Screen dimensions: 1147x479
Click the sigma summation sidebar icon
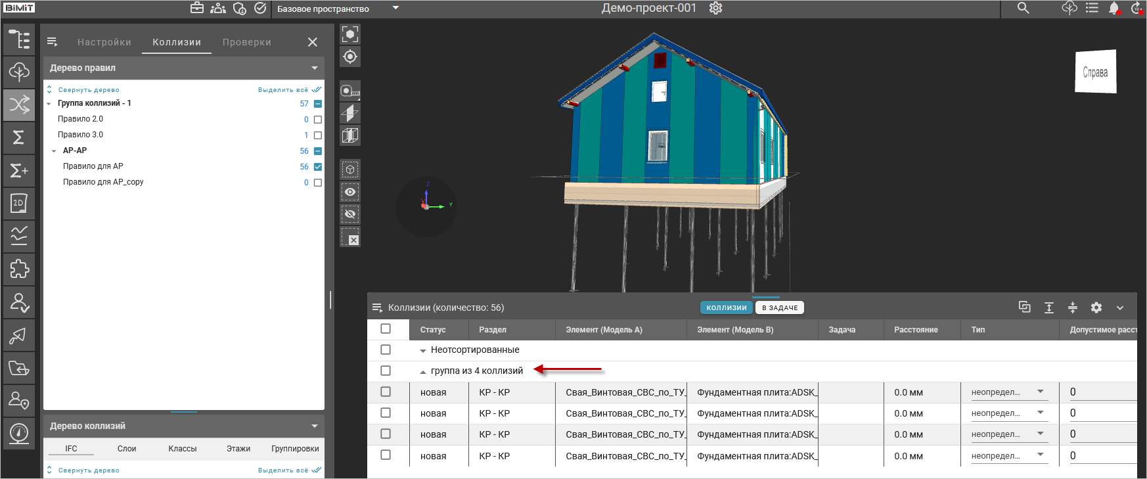[19, 137]
